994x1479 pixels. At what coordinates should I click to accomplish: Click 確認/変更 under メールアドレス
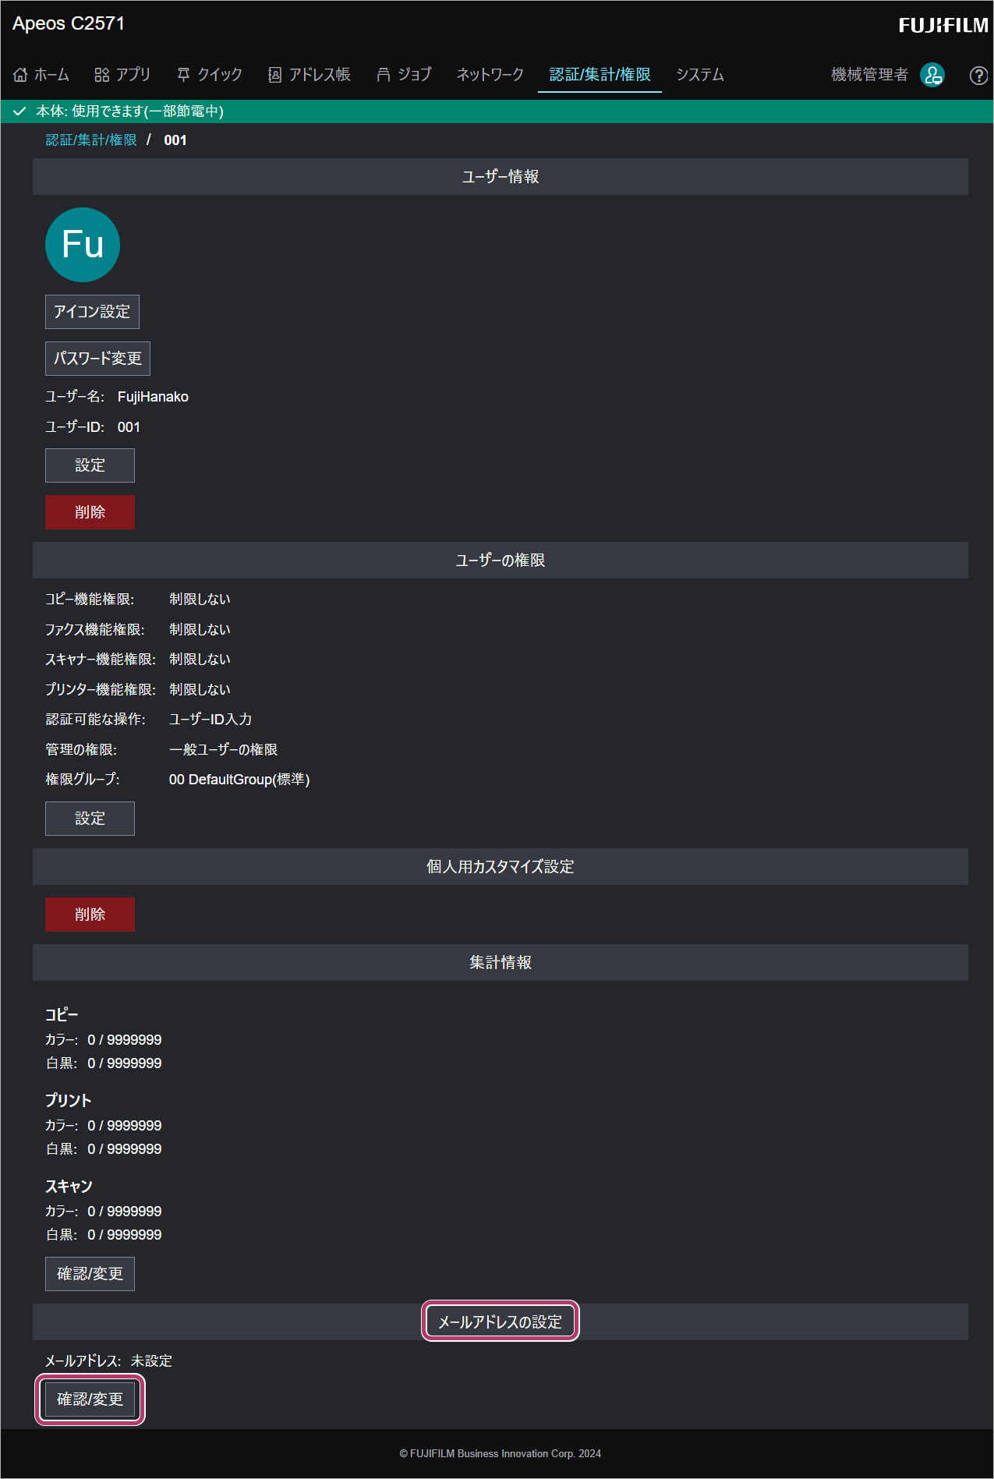point(90,1399)
